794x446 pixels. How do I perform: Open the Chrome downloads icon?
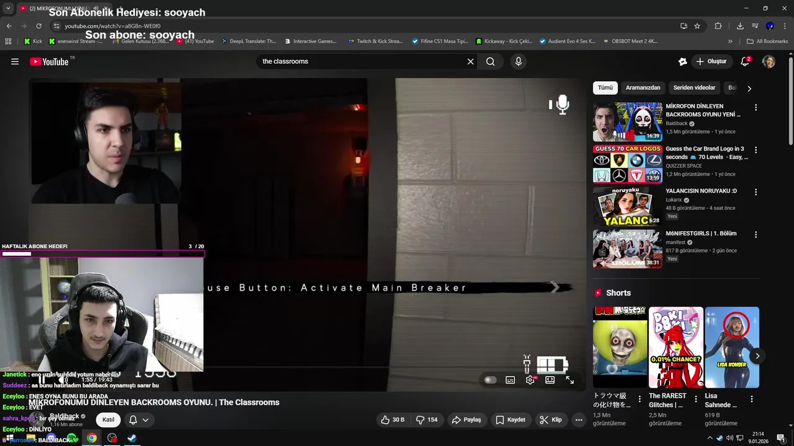coord(740,26)
